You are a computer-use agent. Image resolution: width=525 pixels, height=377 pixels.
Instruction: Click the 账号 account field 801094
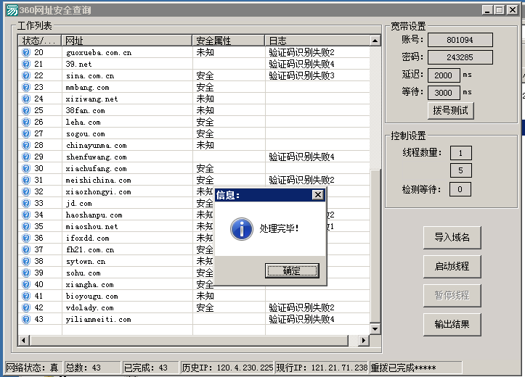coord(460,40)
